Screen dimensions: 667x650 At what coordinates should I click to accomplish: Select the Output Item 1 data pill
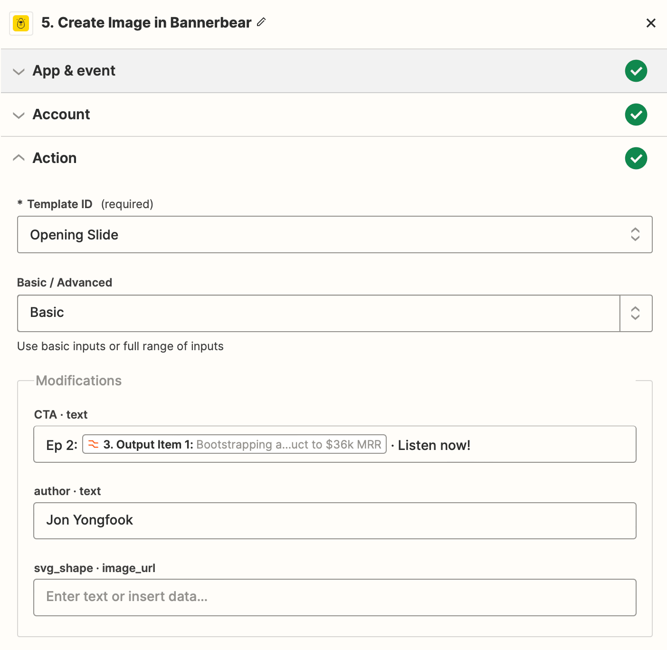[x=234, y=444]
